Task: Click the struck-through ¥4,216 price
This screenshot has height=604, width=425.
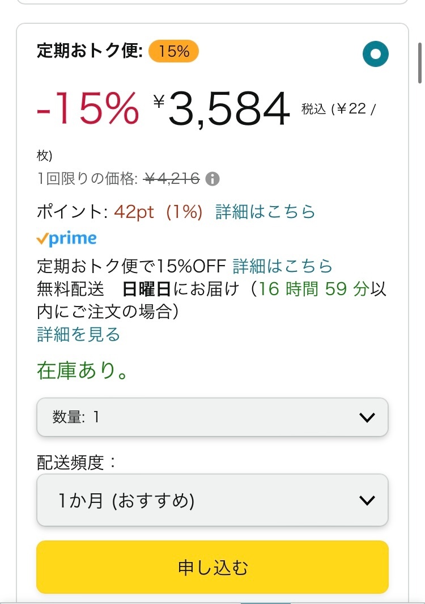Action: pyautogui.click(x=172, y=179)
